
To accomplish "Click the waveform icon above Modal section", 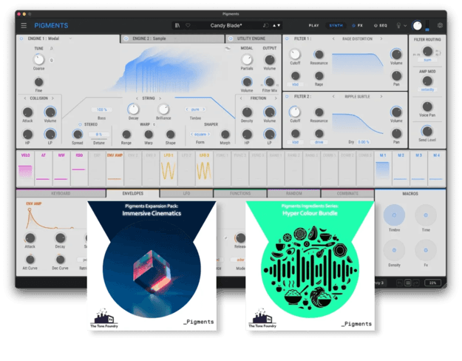I will point(228,49).
